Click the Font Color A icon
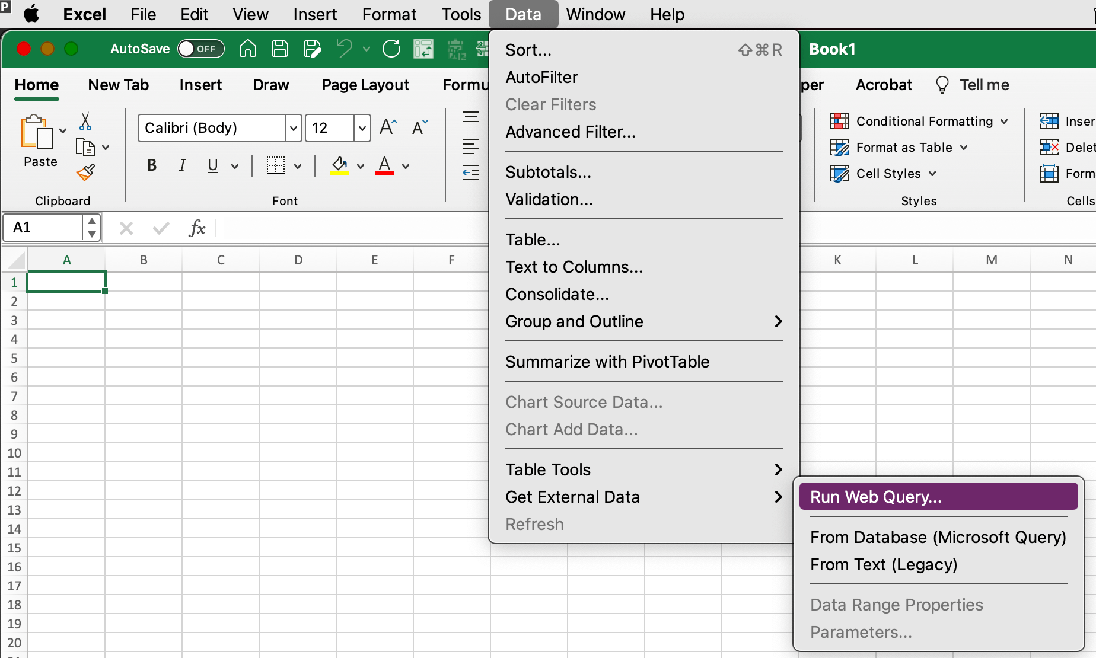The width and height of the screenshot is (1096, 658). click(x=384, y=166)
